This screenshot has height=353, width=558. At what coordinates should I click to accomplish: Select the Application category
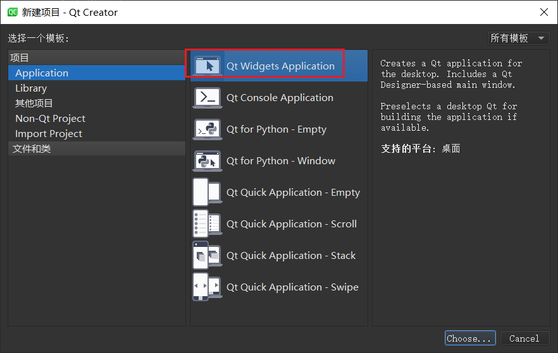pyautogui.click(x=97, y=73)
